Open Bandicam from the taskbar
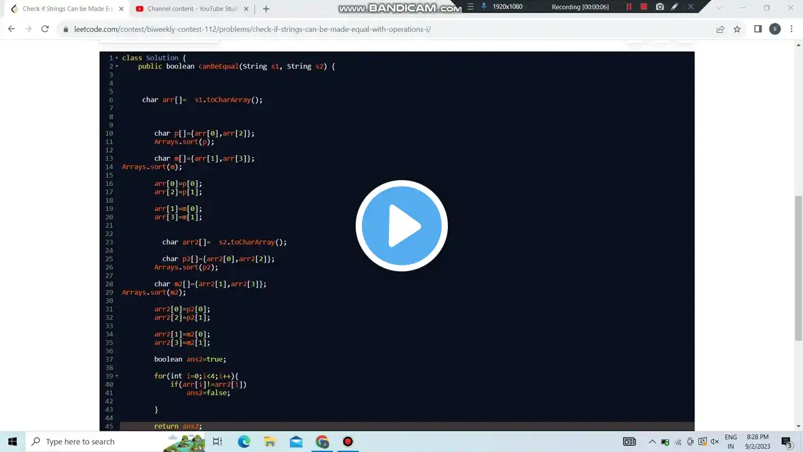803x452 pixels. [348, 441]
